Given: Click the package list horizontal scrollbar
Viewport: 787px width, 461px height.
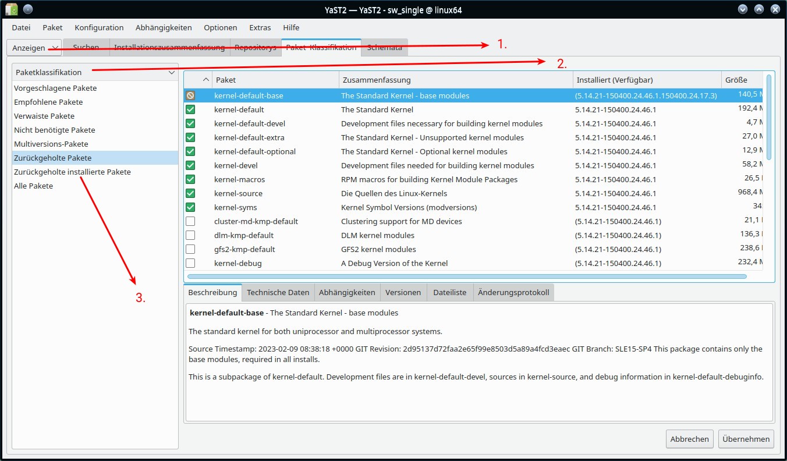Looking at the screenshot, I should pos(466,276).
